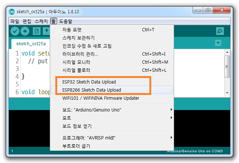The width and height of the screenshot is (239, 163).
Task: Click the Upload arrow icon
Action: pyautogui.click(x=25, y=31)
